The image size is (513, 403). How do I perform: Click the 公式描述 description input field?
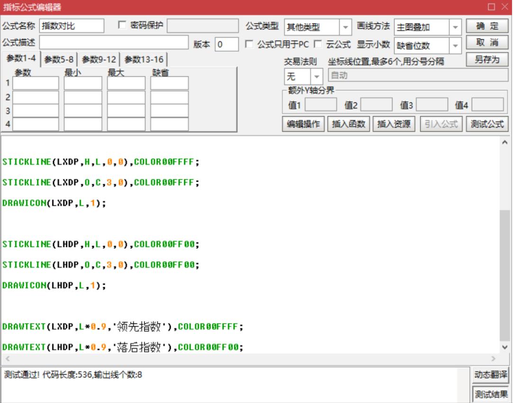(114, 43)
